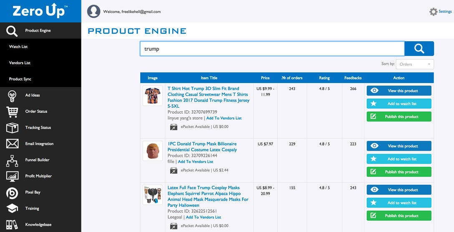Click the star icon in the T Shirt row

[373, 103]
